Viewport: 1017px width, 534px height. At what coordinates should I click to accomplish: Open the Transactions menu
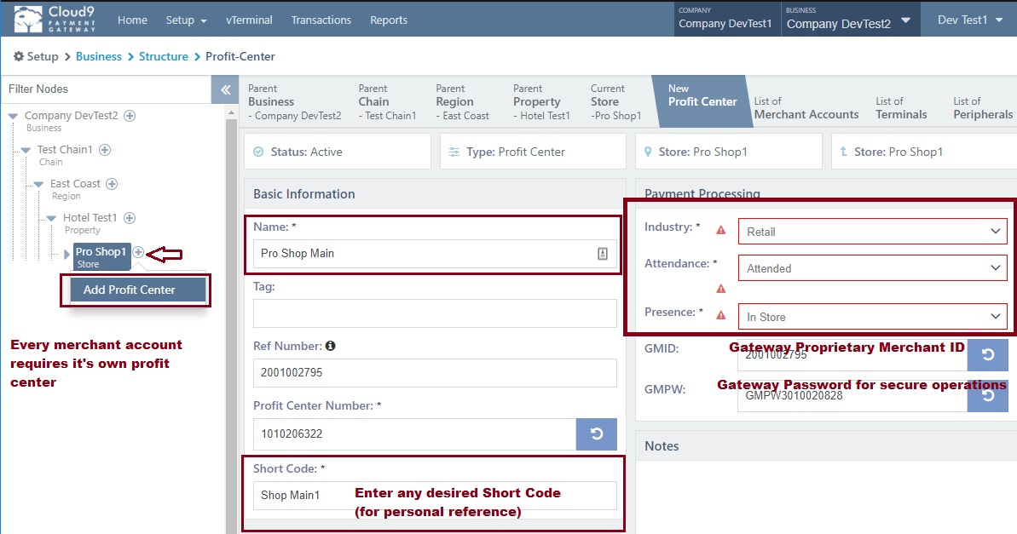(x=321, y=20)
